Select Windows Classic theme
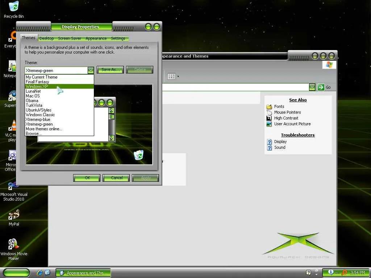This screenshot has width=371, height=278. [59, 115]
